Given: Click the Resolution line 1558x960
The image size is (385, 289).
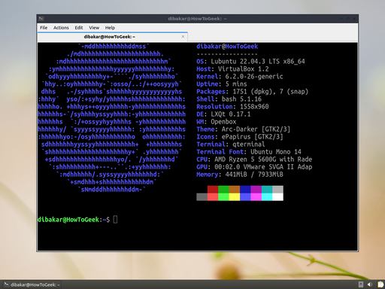Looking at the screenshot, I should coord(232,107).
